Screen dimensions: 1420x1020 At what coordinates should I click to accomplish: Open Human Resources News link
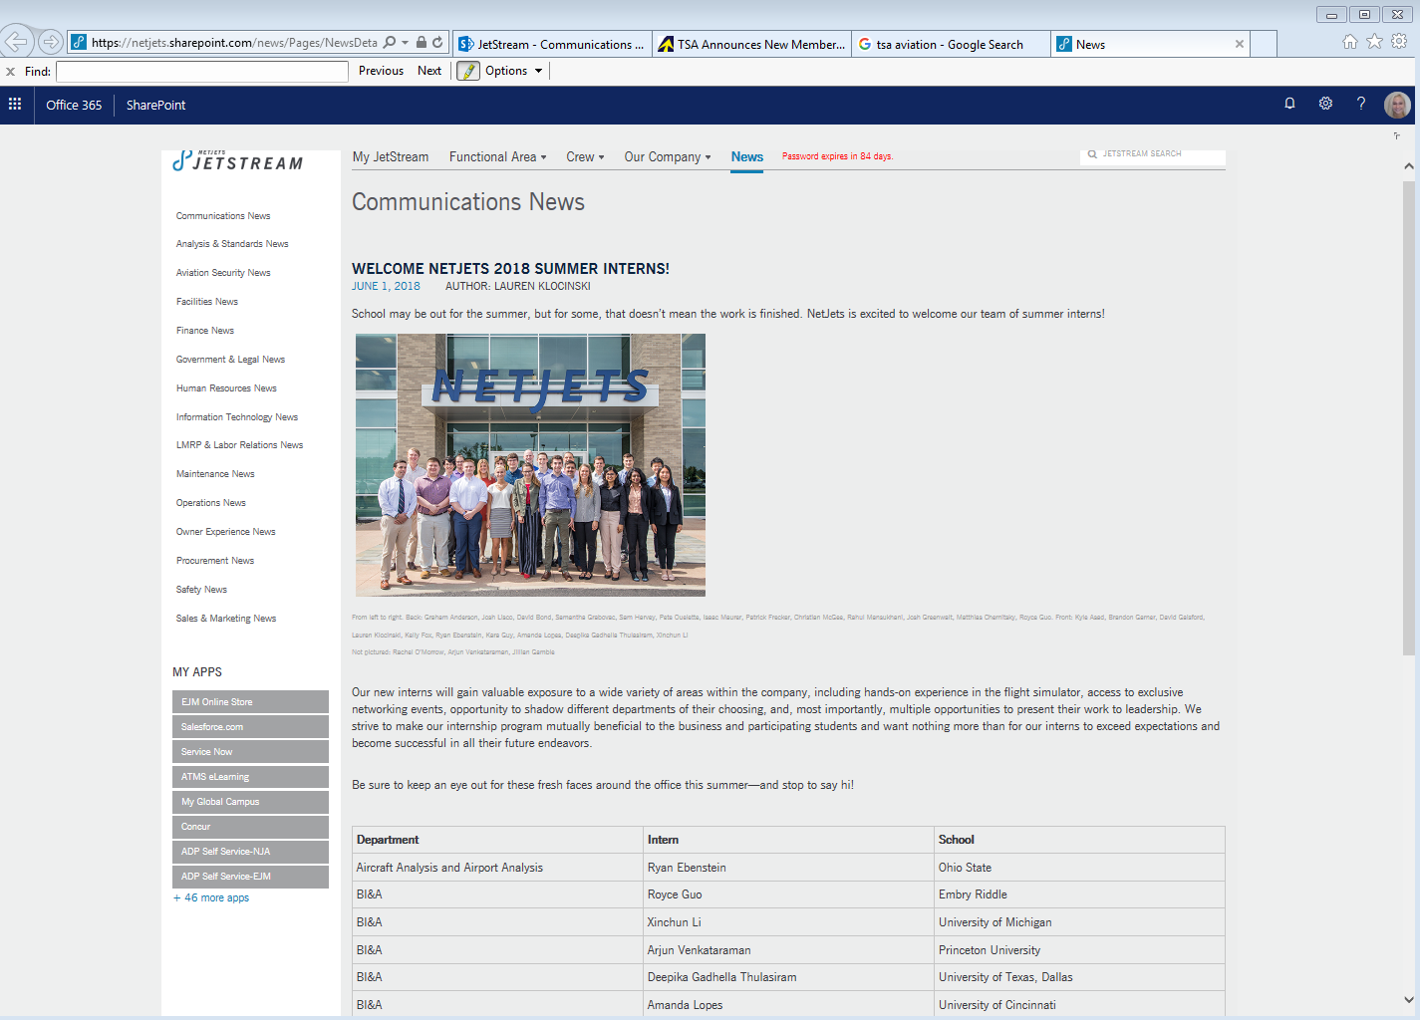pyautogui.click(x=226, y=388)
